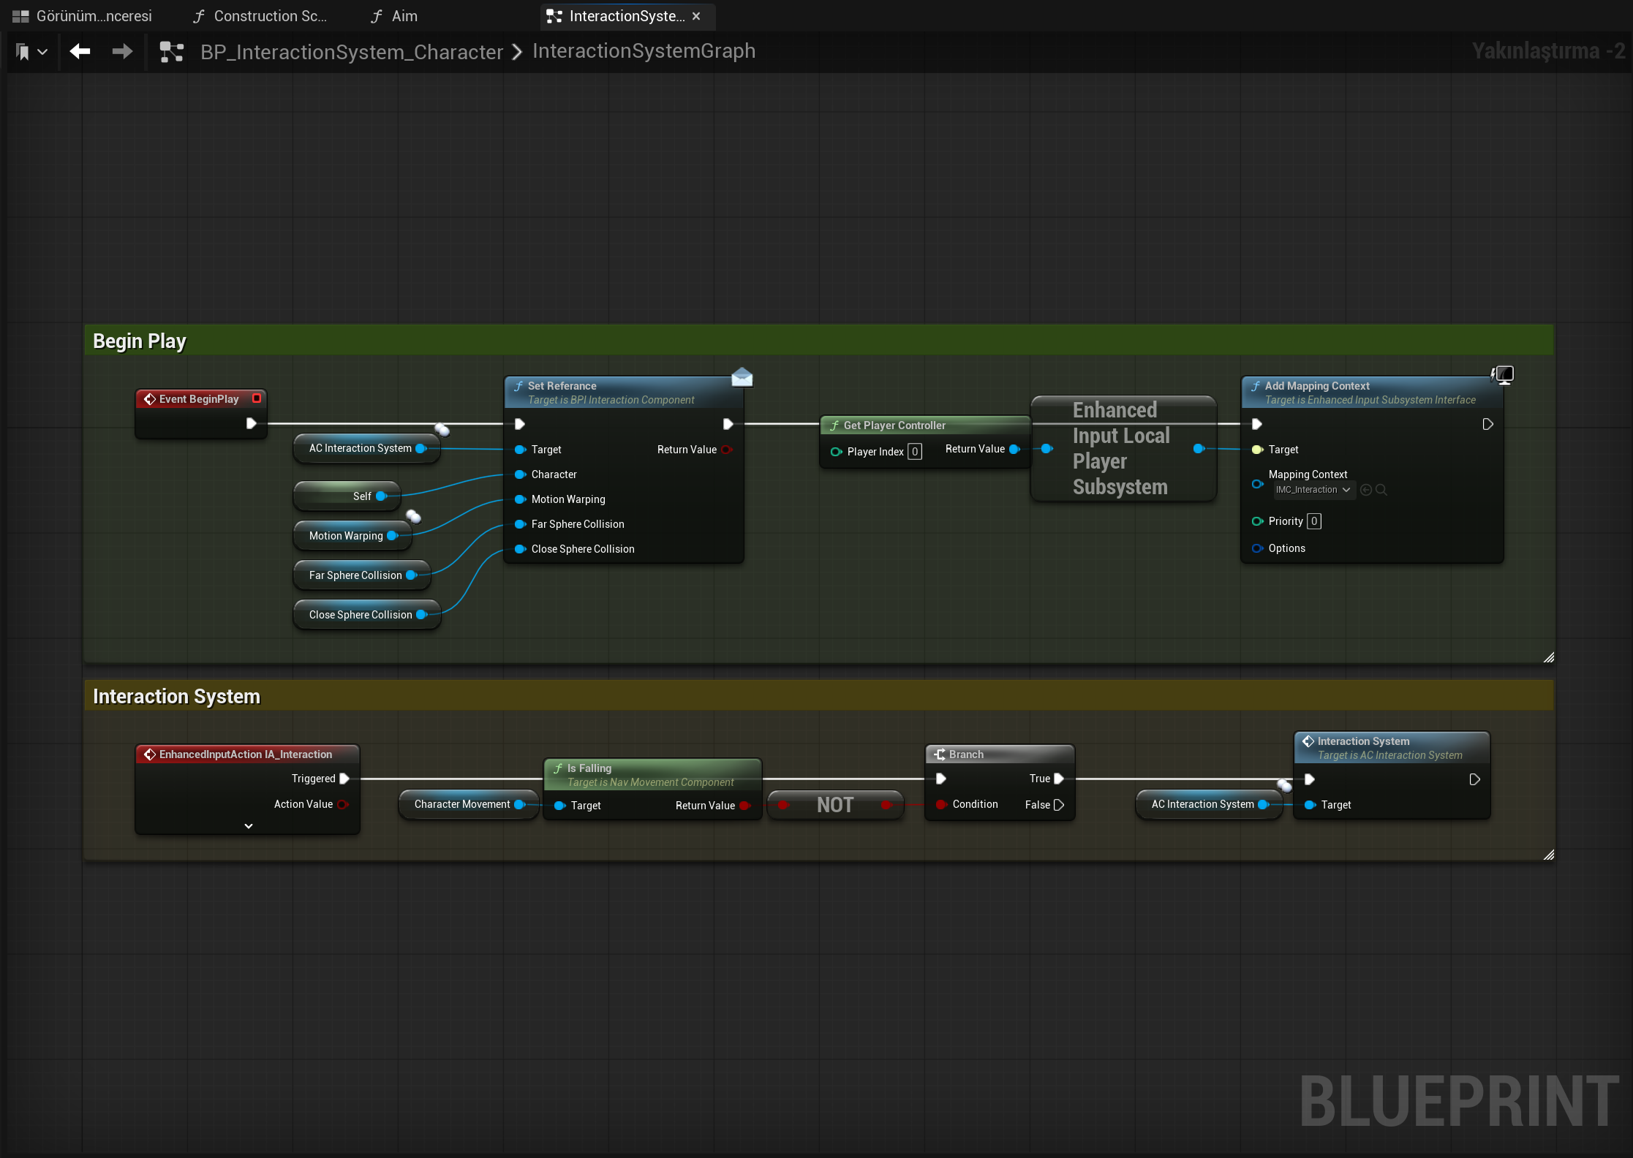Click the graph icon beside the breadcrumb
The height and width of the screenshot is (1158, 1633).
[172, 52]
